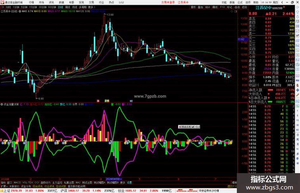Click the diamond icon above price axis
Viewport: 300px width, 193px height.
[232, 11]
